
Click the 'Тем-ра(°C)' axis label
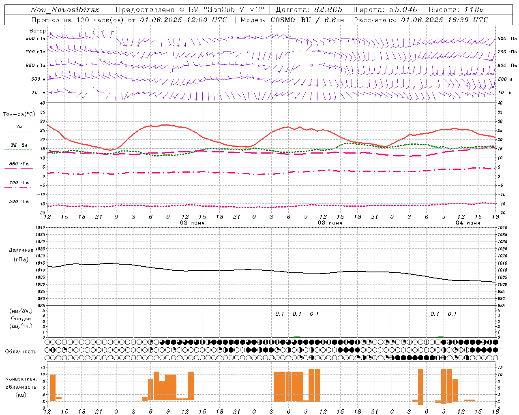(x=19, y=115)
